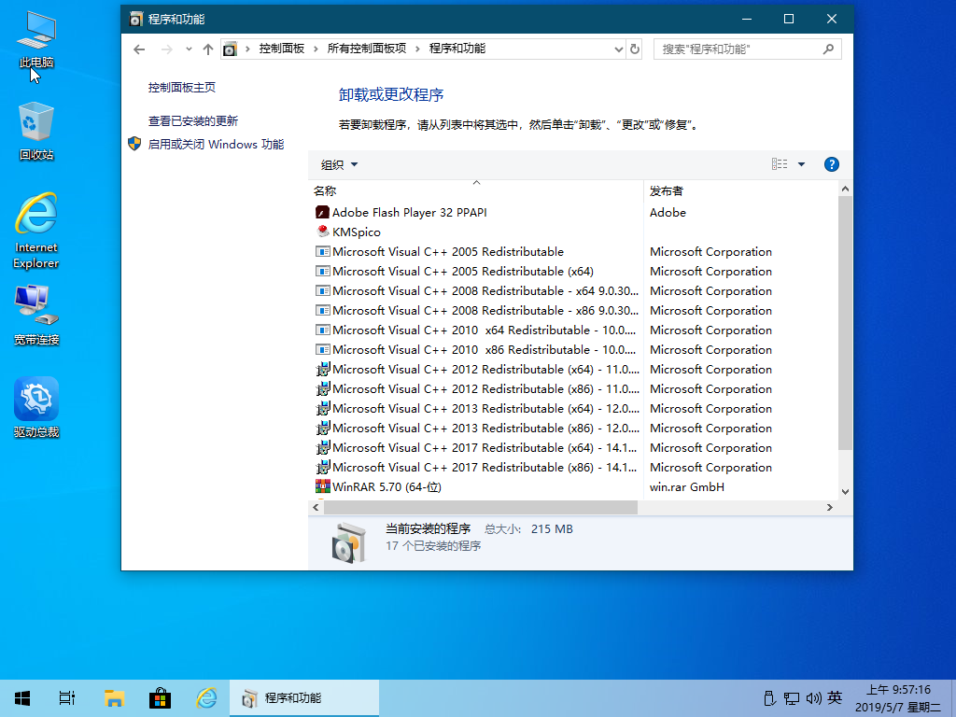
Task: Open the 宽带连接 desktop shortcut
Action: click(36, 316)
